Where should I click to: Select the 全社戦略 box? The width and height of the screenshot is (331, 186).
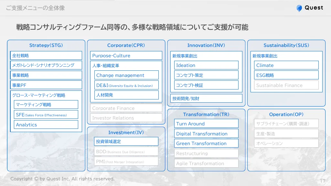click(46, 56)
